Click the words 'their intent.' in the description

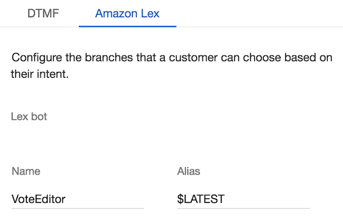[40, 74]
